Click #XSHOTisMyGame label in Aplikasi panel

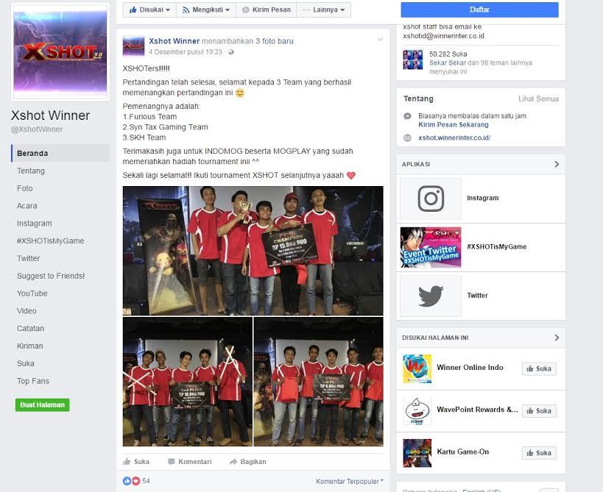[x=496, y=246]
